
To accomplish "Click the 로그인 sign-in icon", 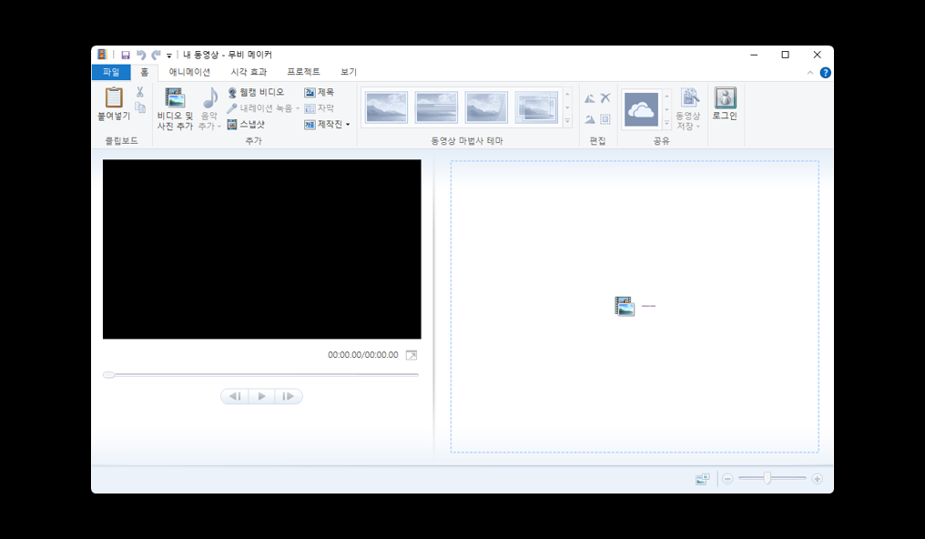I will (725, 98).
